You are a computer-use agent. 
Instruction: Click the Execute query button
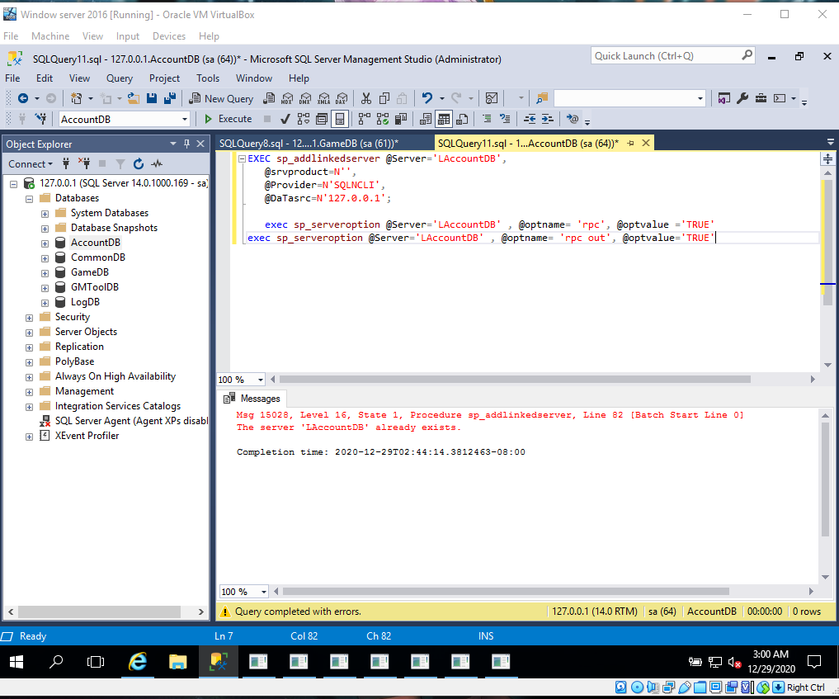point(229,119)
